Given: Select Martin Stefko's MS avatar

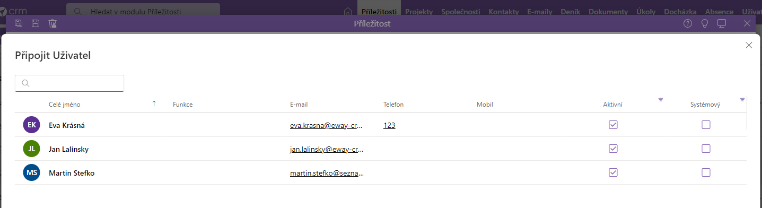Looking at the screenshot, I should tap(32, 172).
